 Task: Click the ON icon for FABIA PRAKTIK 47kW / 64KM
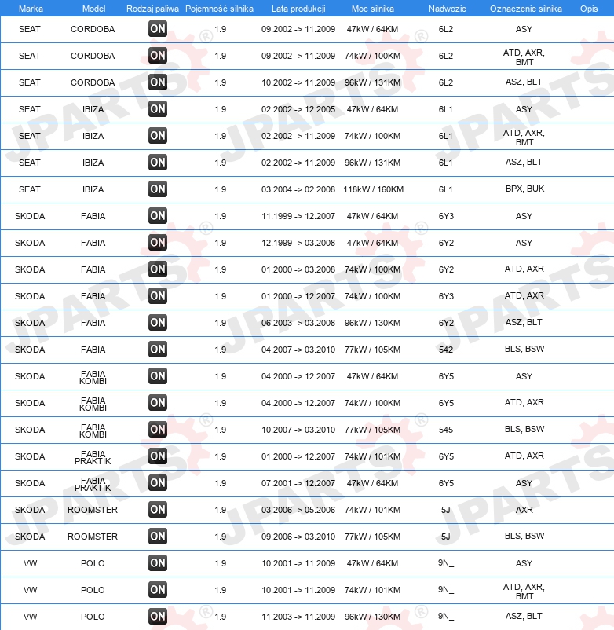point(157,483)
